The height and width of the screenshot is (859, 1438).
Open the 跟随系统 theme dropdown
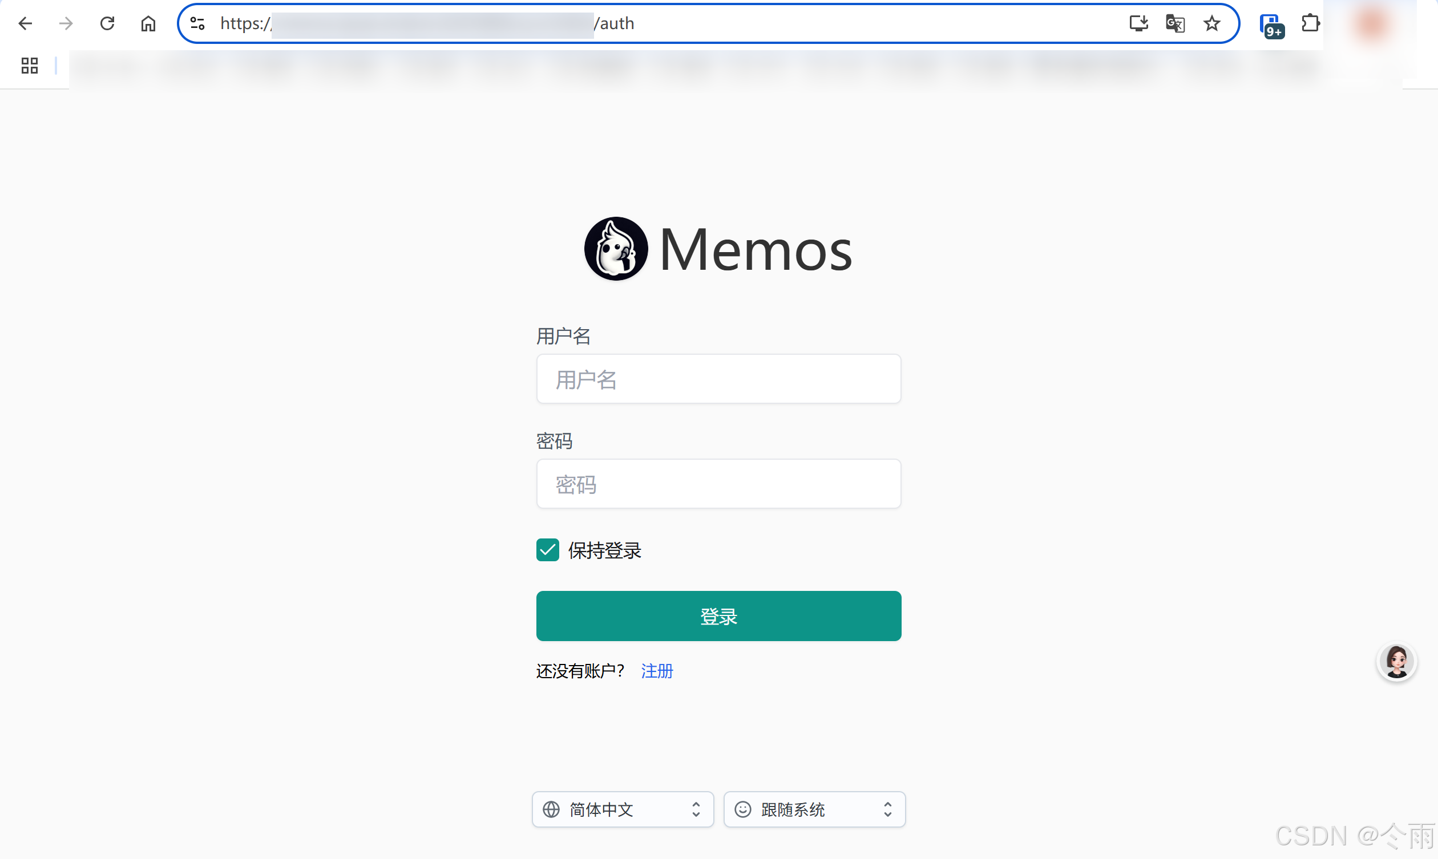pyautogui.click(x=814, y=809)
